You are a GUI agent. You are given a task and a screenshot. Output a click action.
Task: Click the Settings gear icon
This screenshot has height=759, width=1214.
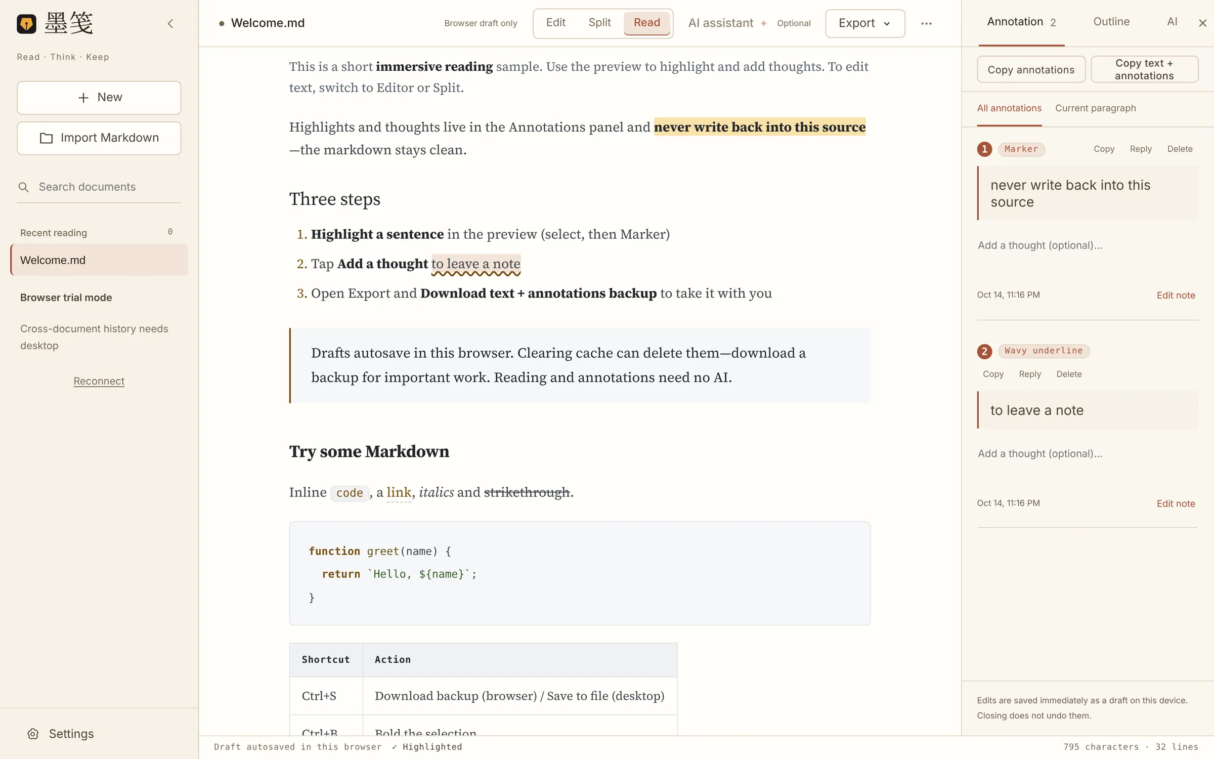(x=33, y=734)
